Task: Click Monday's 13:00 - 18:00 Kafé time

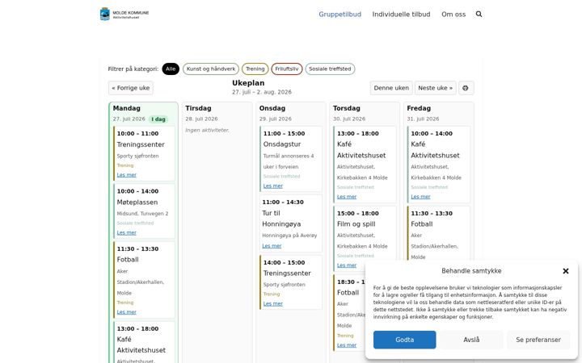Action: point(137,328)
